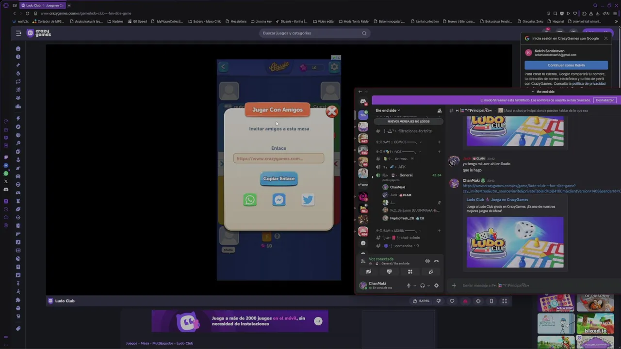Share the invite via Messenger icon

point(279,200)
